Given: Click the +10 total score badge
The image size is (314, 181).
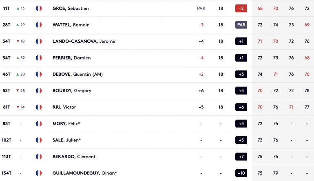Looking at the screenshot, I should (241, 173).
